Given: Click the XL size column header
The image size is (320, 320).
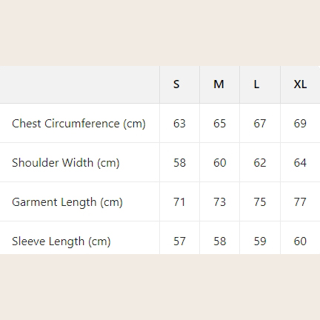Looking at the screenshot, I should point(300,84).
